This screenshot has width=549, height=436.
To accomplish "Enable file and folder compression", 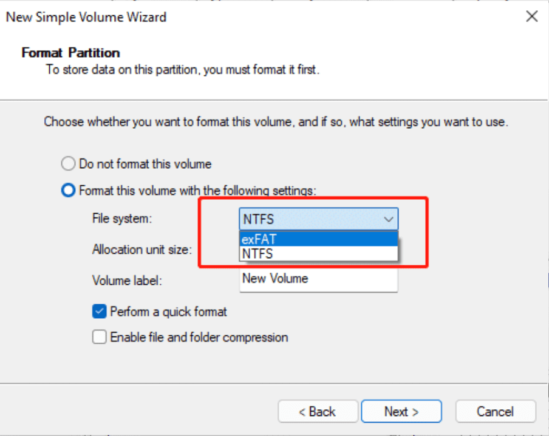I will pyautogui.click(x=98, y=337).
